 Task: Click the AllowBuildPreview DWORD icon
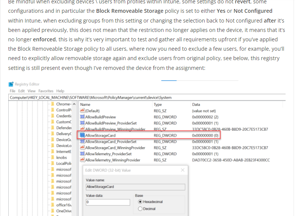82,117
